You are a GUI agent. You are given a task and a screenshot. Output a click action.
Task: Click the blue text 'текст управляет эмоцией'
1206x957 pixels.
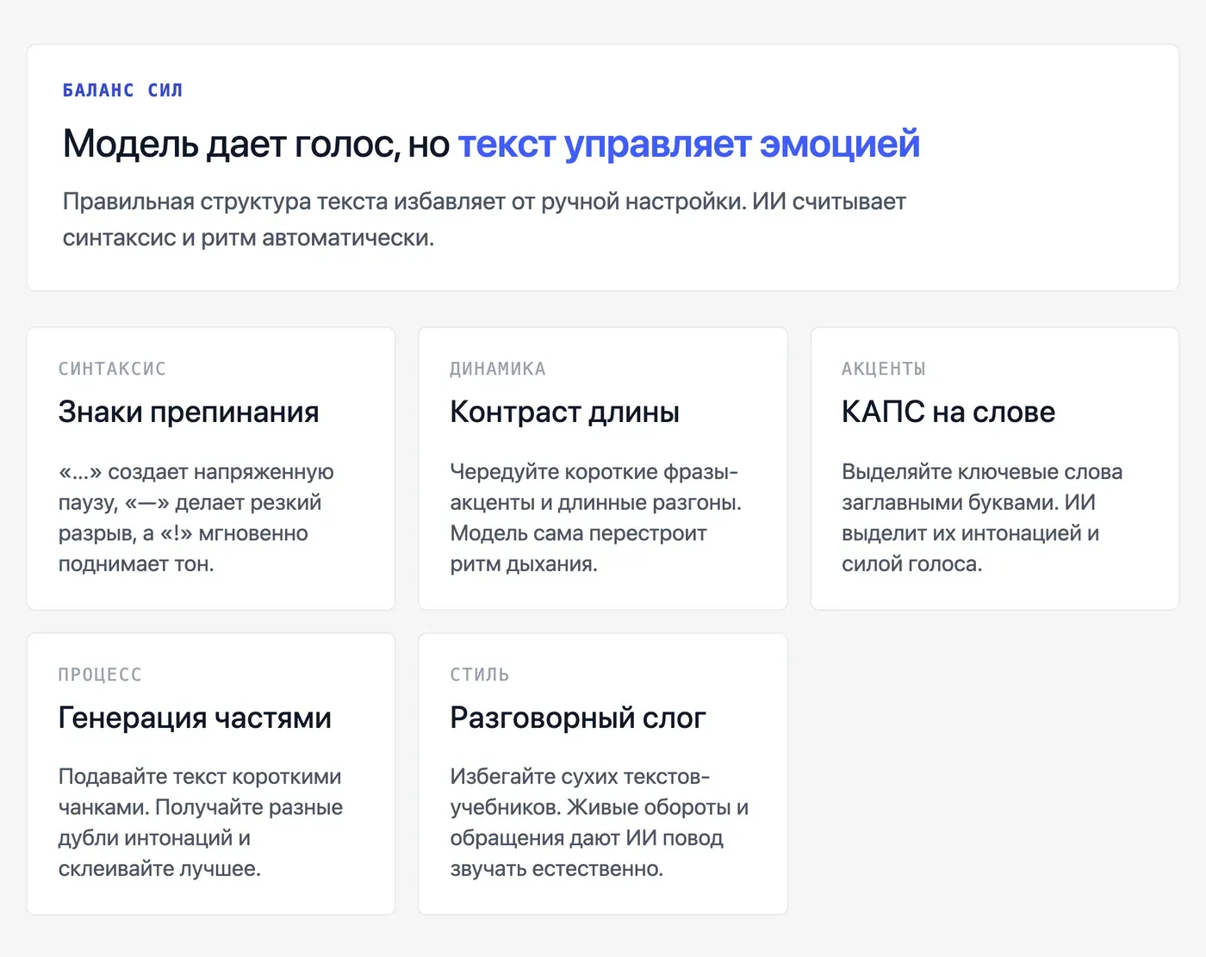[688, 144]
